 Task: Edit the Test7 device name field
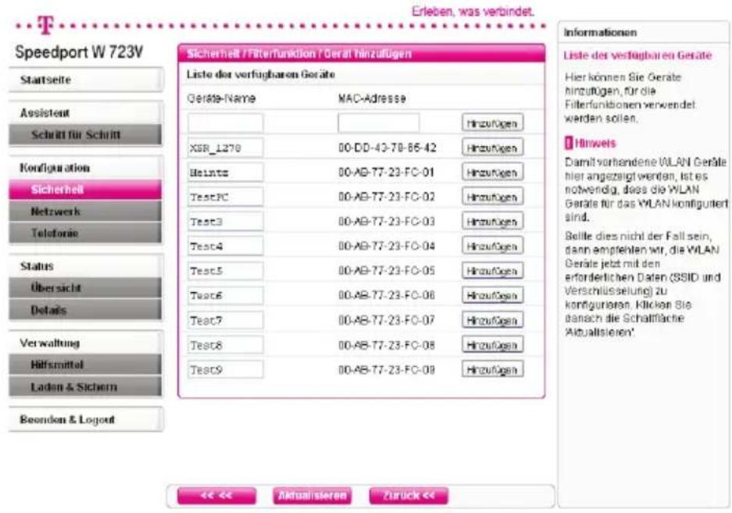tap(226, 320)
